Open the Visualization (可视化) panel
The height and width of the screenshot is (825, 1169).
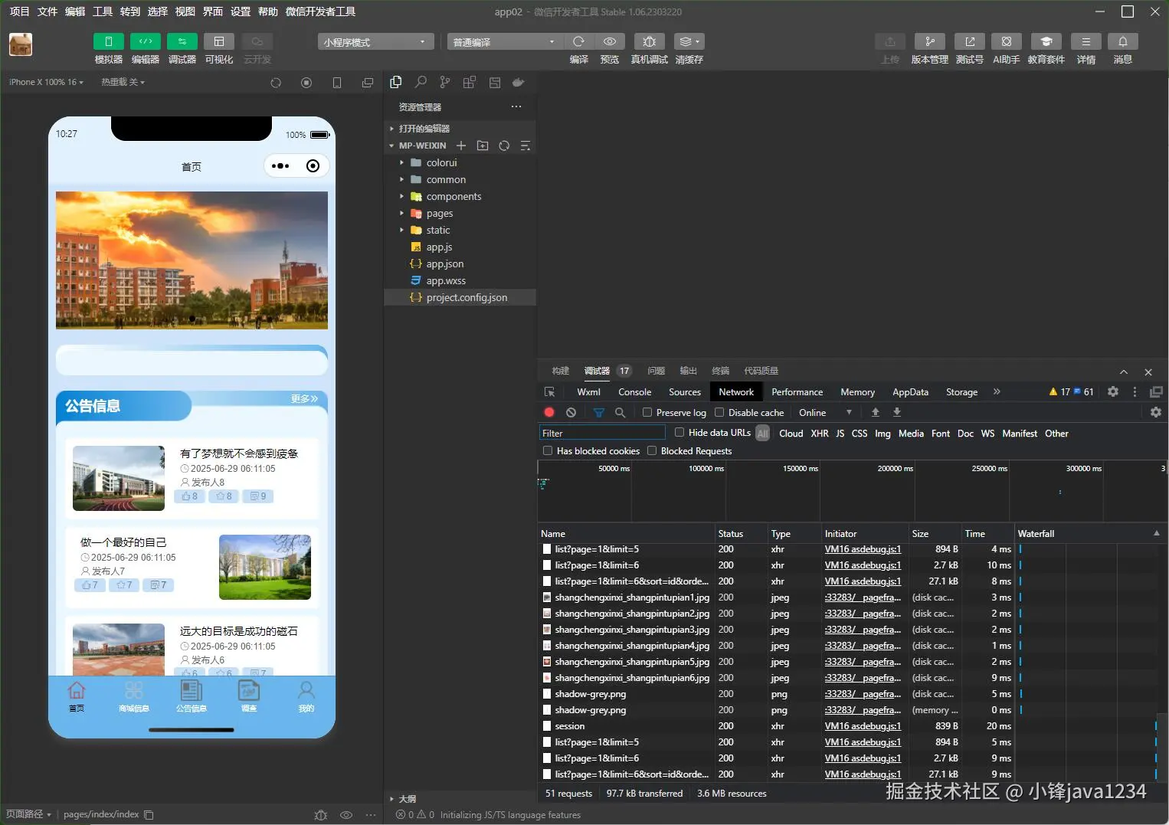pos(219,41)
